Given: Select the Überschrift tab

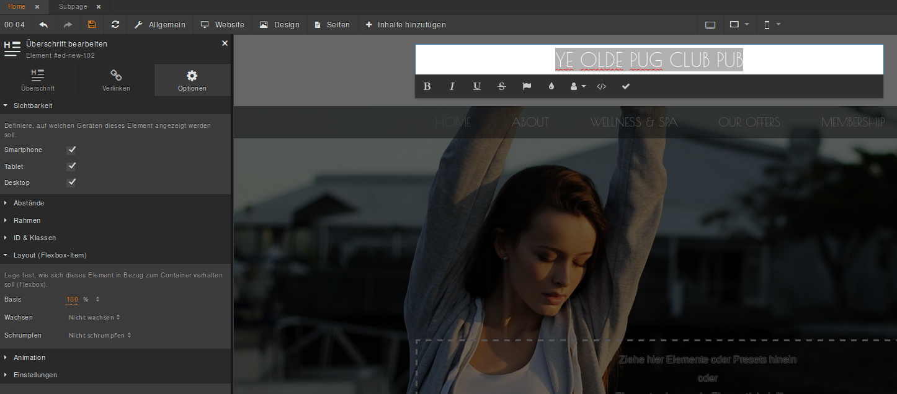Looking at the screenshot, I should coord(38,81).
